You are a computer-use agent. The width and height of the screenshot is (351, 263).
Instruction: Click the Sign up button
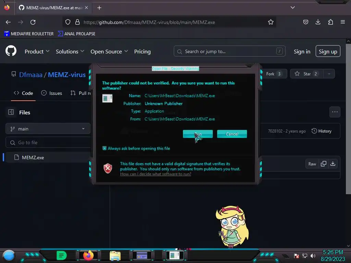point(328,51)
